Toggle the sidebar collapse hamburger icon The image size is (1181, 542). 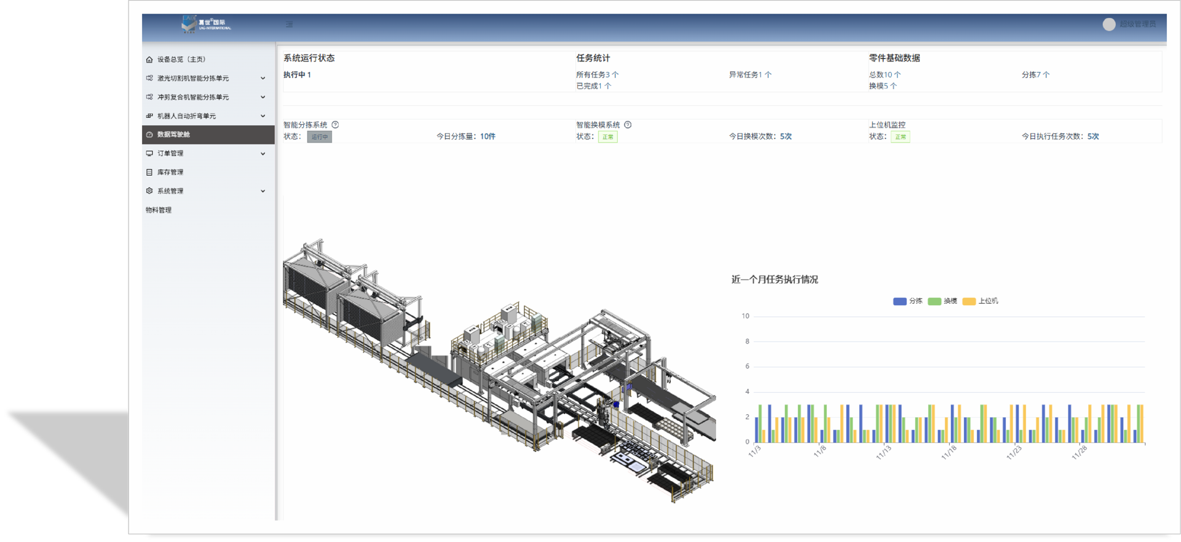[289, 25]
